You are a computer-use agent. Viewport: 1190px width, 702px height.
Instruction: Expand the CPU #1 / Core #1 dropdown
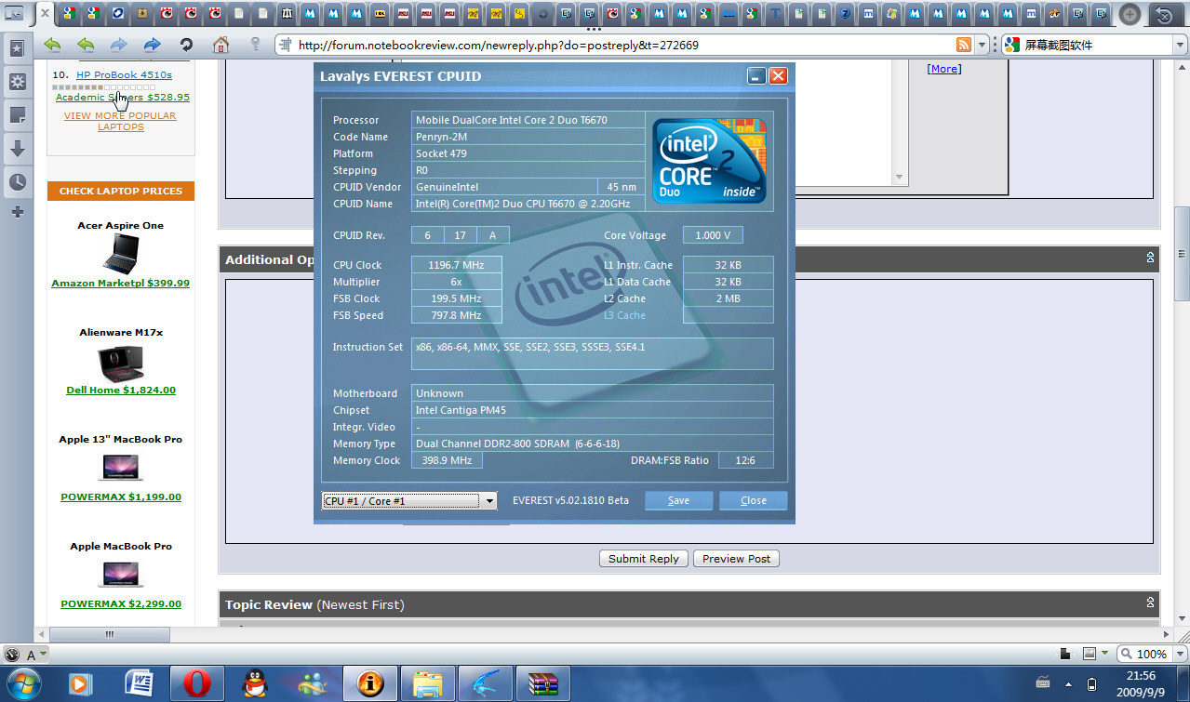pyautogui.click(x=490, y=501)
